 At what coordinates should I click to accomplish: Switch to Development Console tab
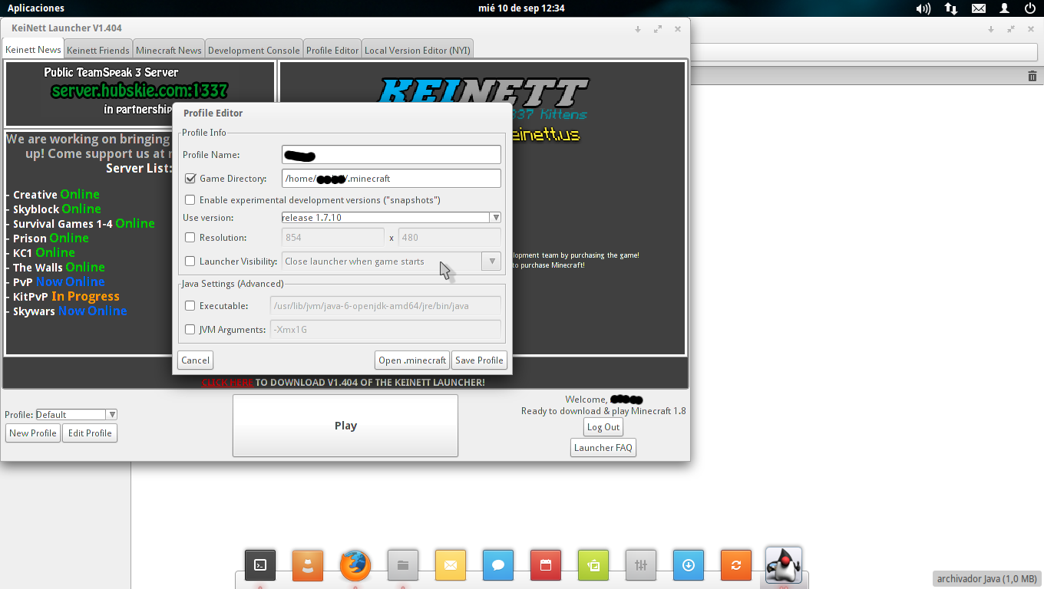[253, 51]
